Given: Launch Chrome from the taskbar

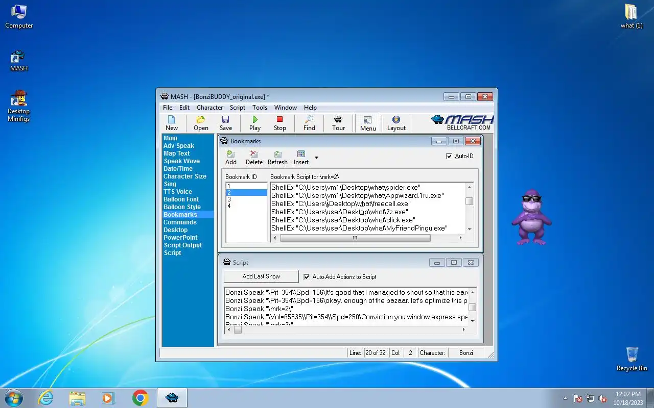Looking at the screenshot, I should [141, 398].
